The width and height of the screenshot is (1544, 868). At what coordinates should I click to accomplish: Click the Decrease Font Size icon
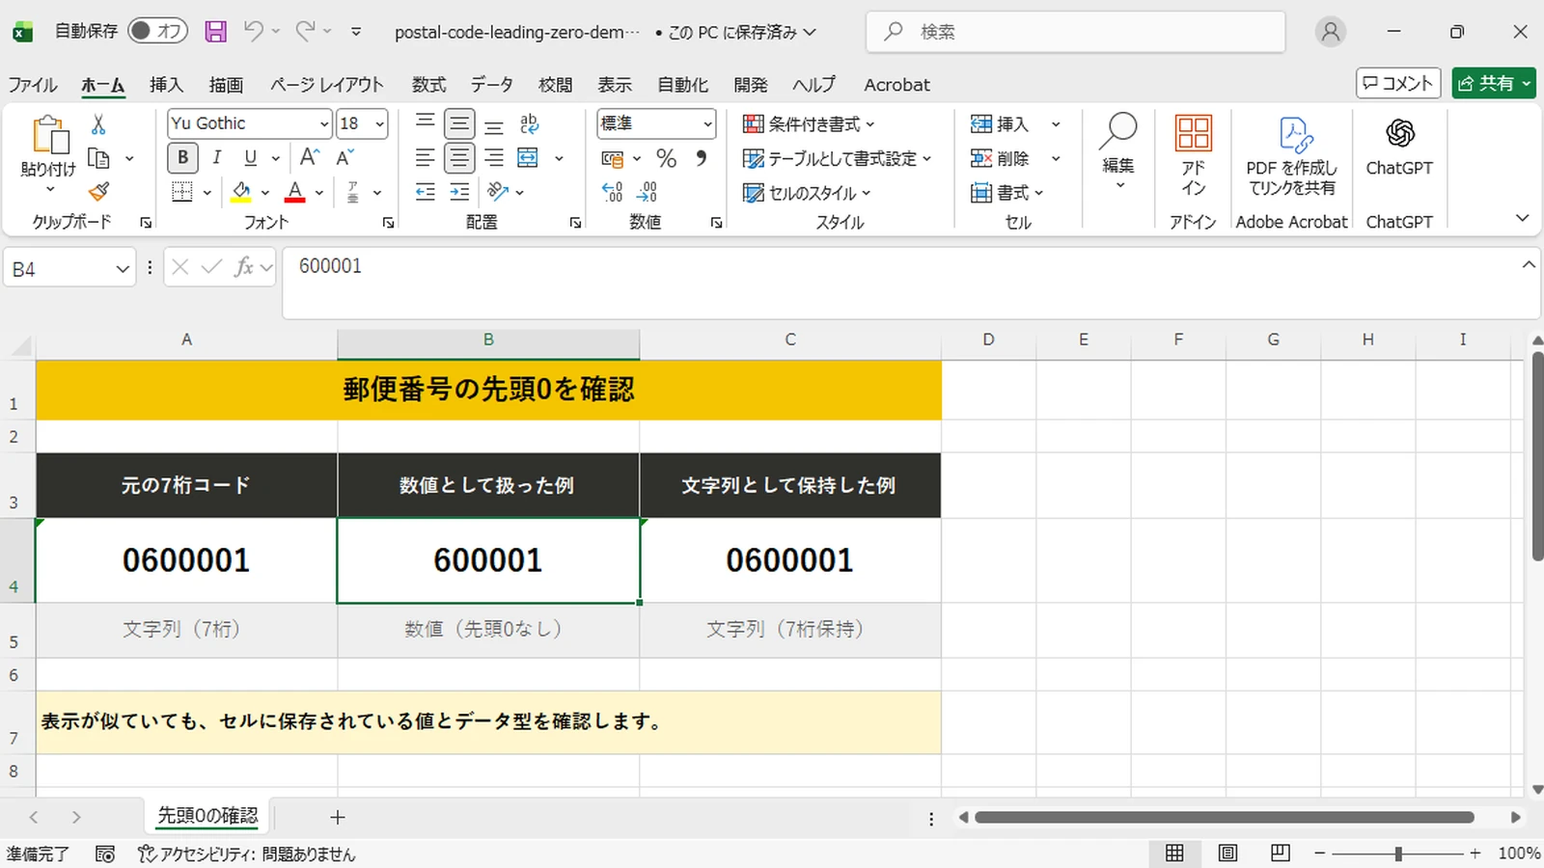(x=345, y=157)
